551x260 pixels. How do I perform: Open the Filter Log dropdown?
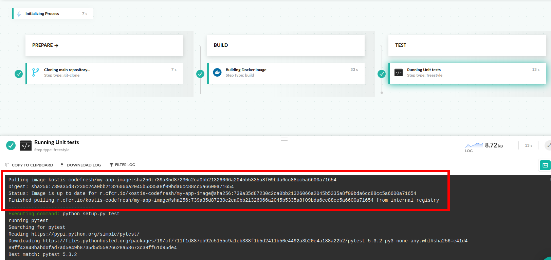click(122, 165)
